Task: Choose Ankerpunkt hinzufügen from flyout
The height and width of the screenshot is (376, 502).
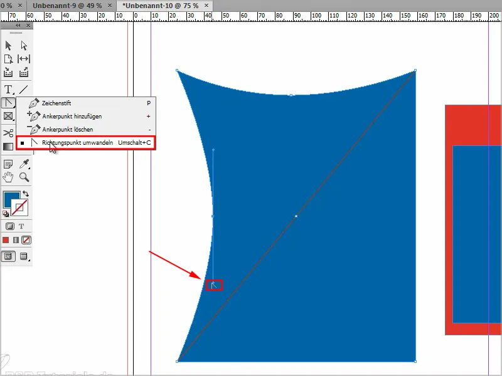Action: [x=86, y=117]
